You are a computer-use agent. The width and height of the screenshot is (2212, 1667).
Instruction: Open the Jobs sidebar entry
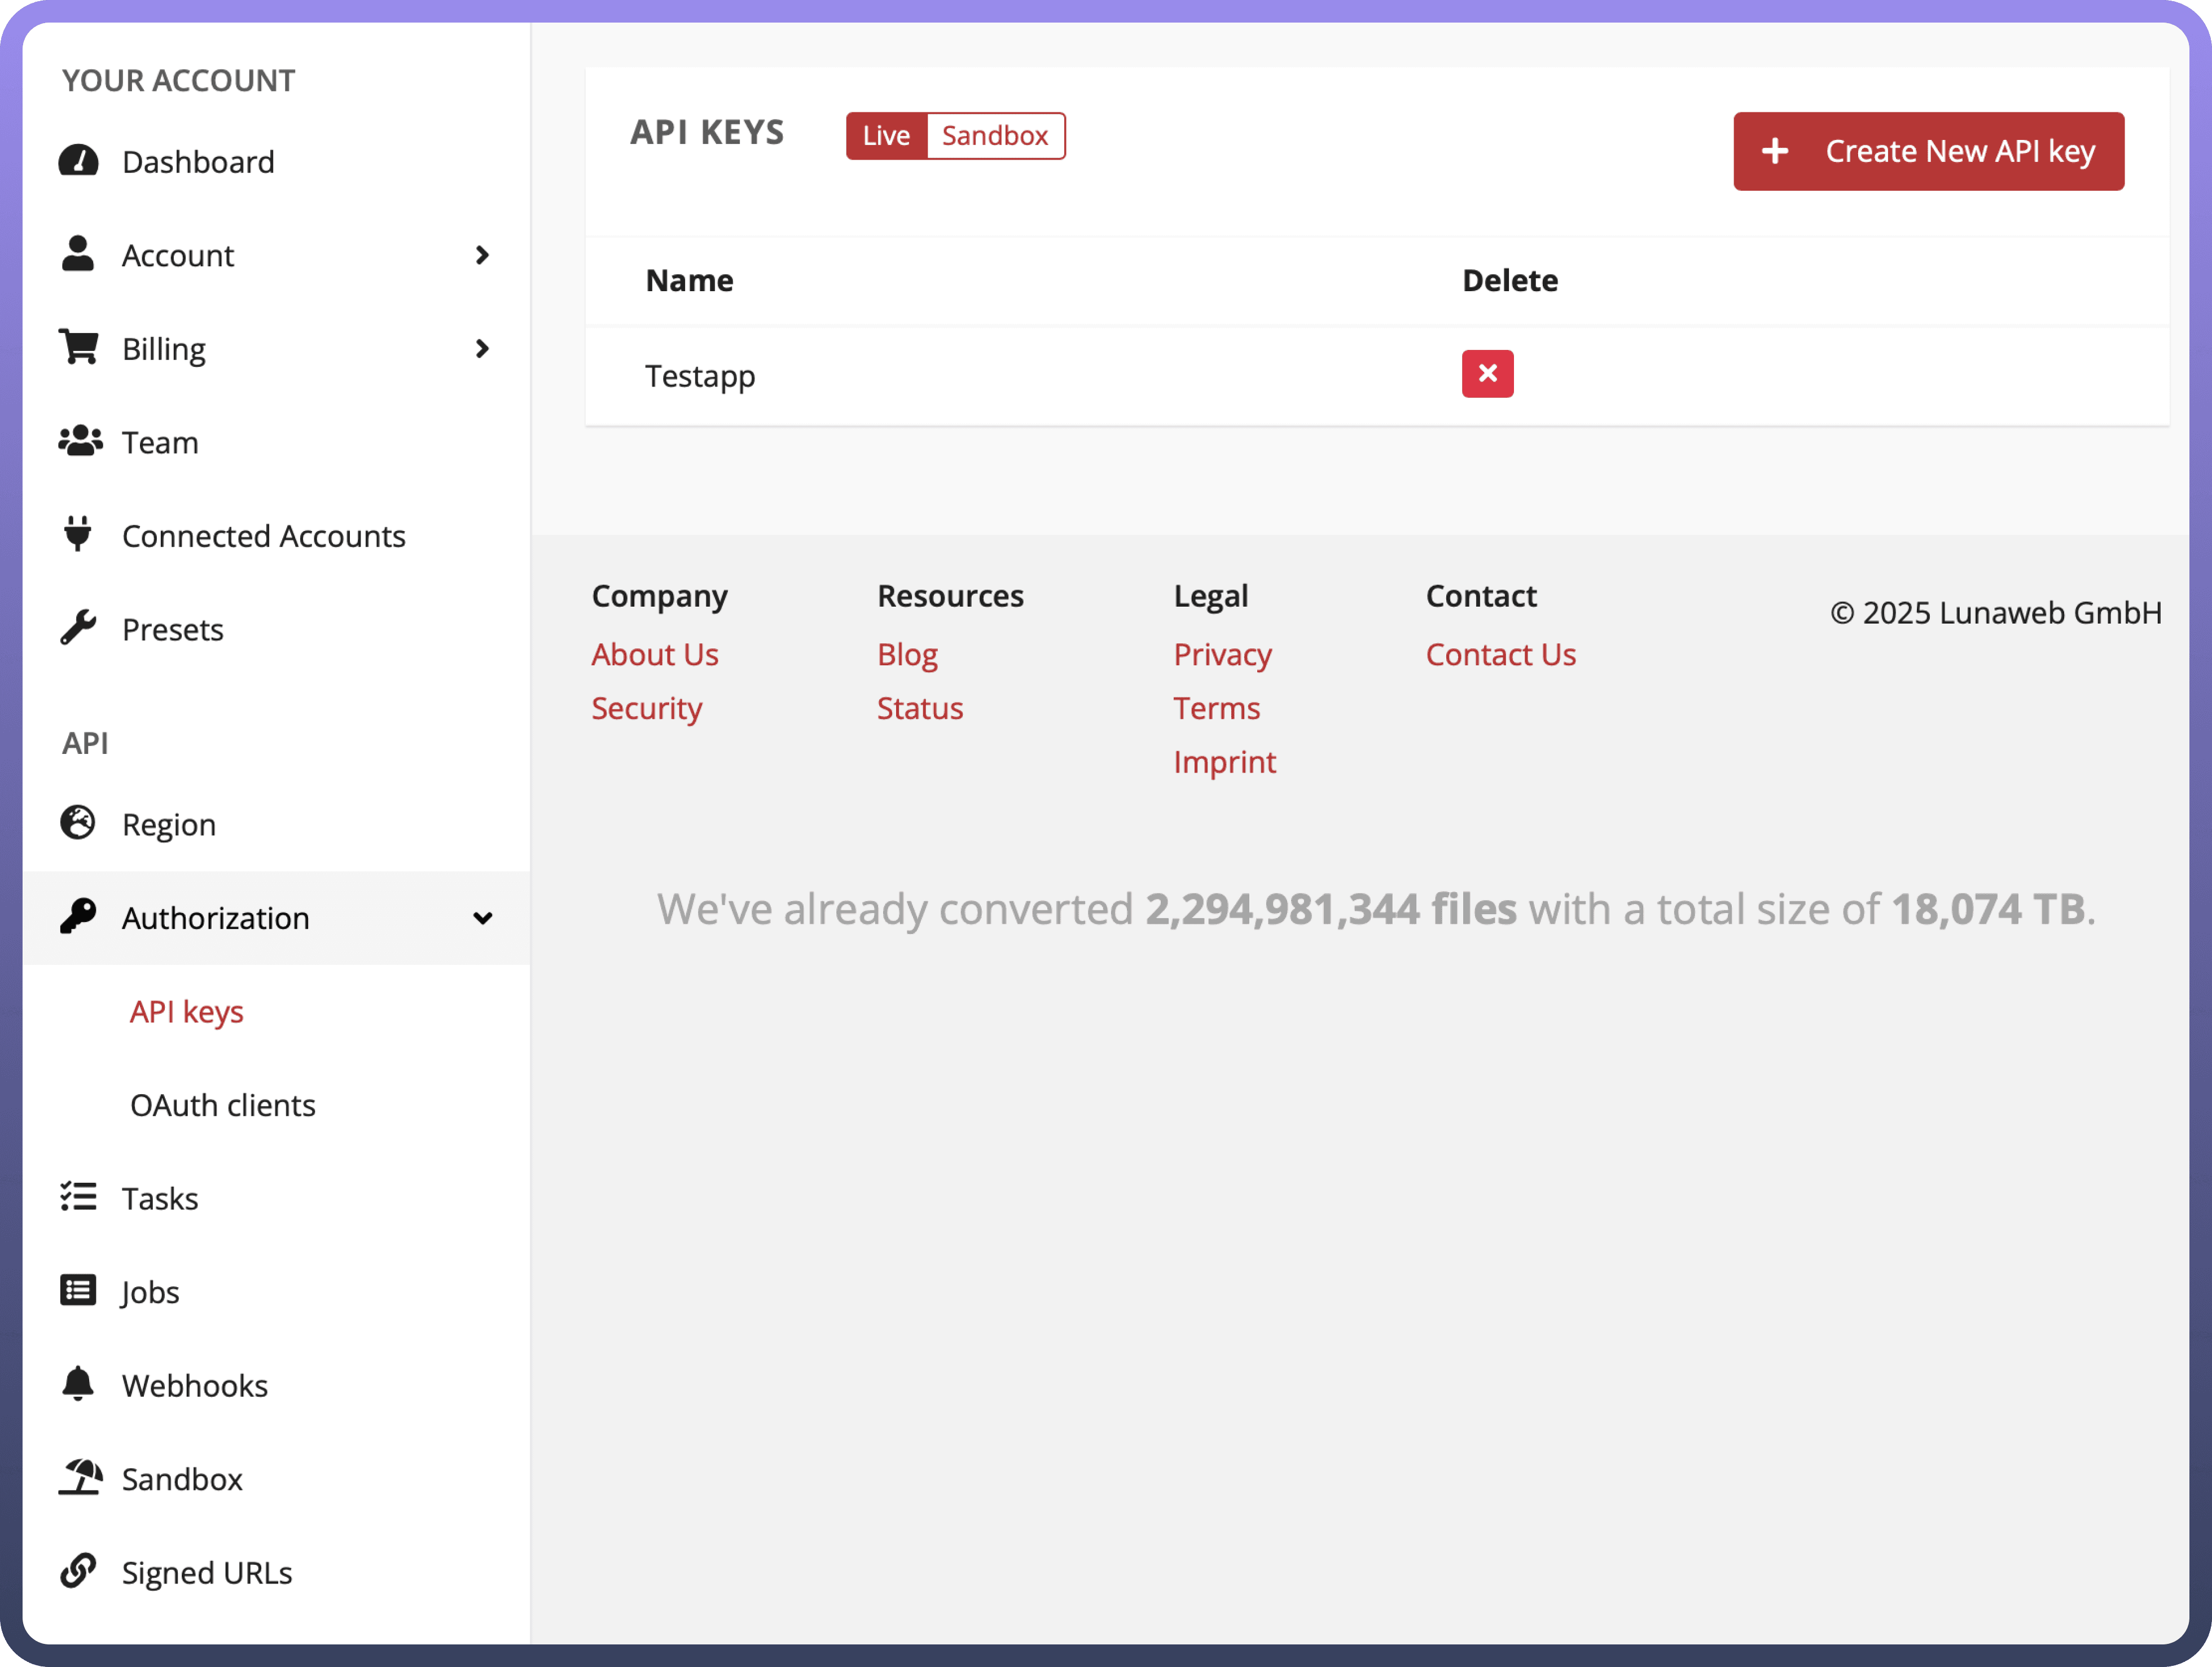(x=150, y=1292)
